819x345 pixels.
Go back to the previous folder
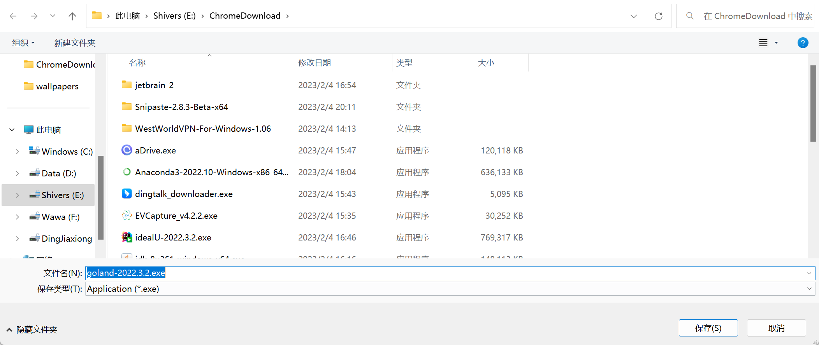point(13,16)
